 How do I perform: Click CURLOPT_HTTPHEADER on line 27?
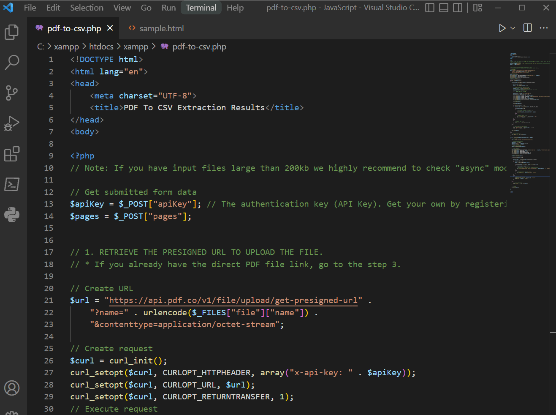click(206, 373)
